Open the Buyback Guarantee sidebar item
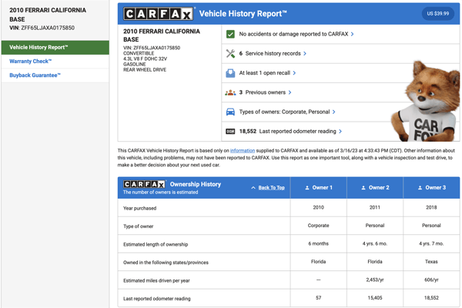The image size is (462, 308). pyautogui.click(x=55, y=75)
